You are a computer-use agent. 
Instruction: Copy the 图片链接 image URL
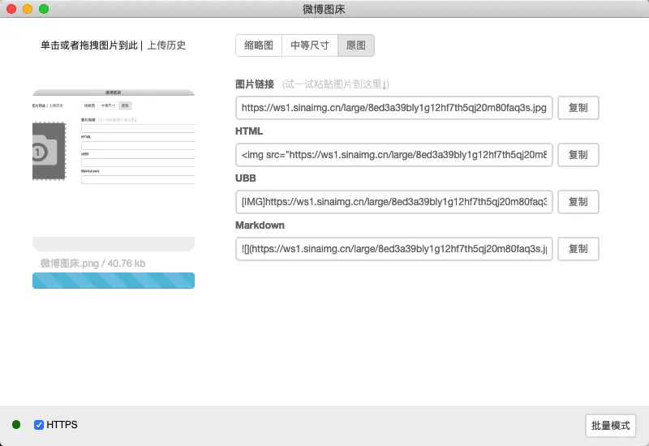[x=578, y=108]
